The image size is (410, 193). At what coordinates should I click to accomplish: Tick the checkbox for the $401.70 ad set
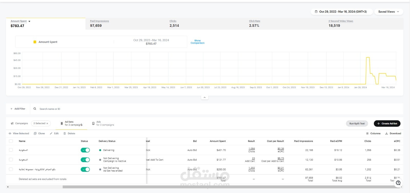point(11,150)
